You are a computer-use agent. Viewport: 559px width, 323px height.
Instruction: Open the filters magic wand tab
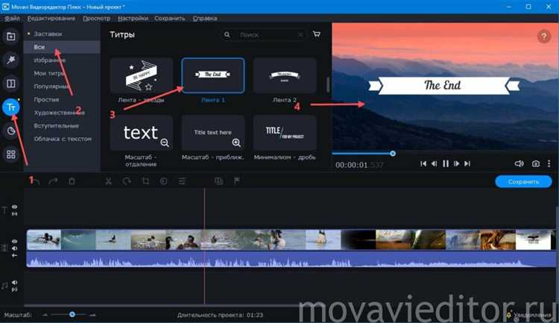pyautogui.click(x=11, y=60)
